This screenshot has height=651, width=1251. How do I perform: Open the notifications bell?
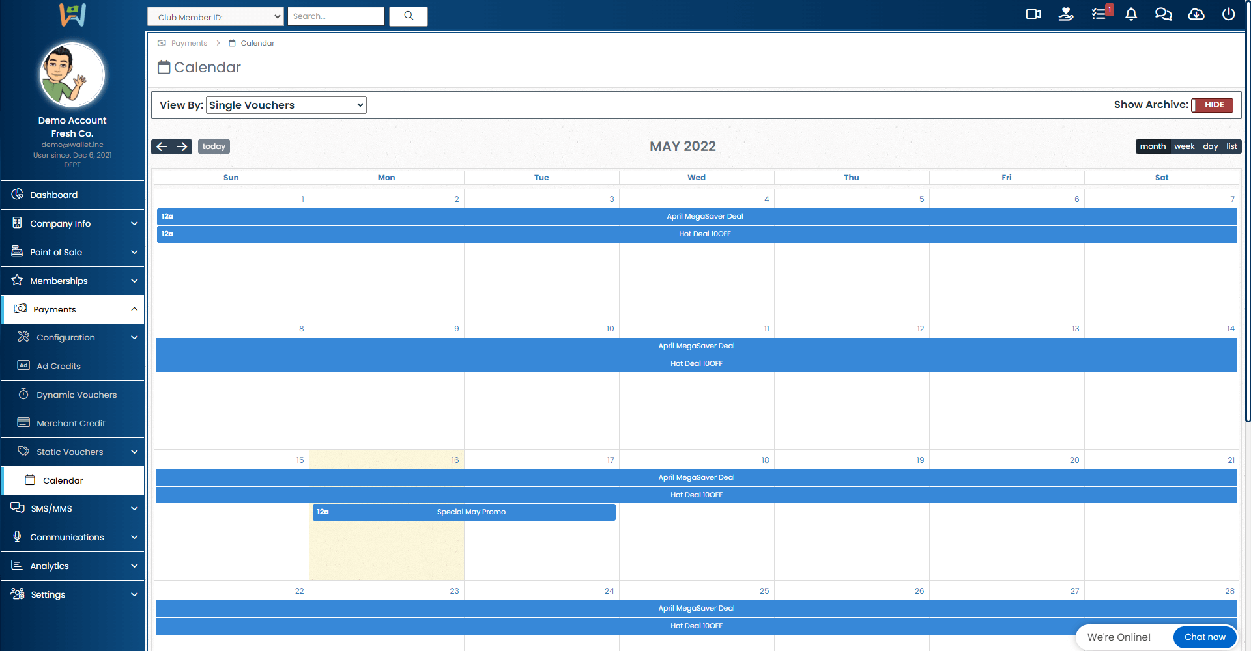(1131, 14)
